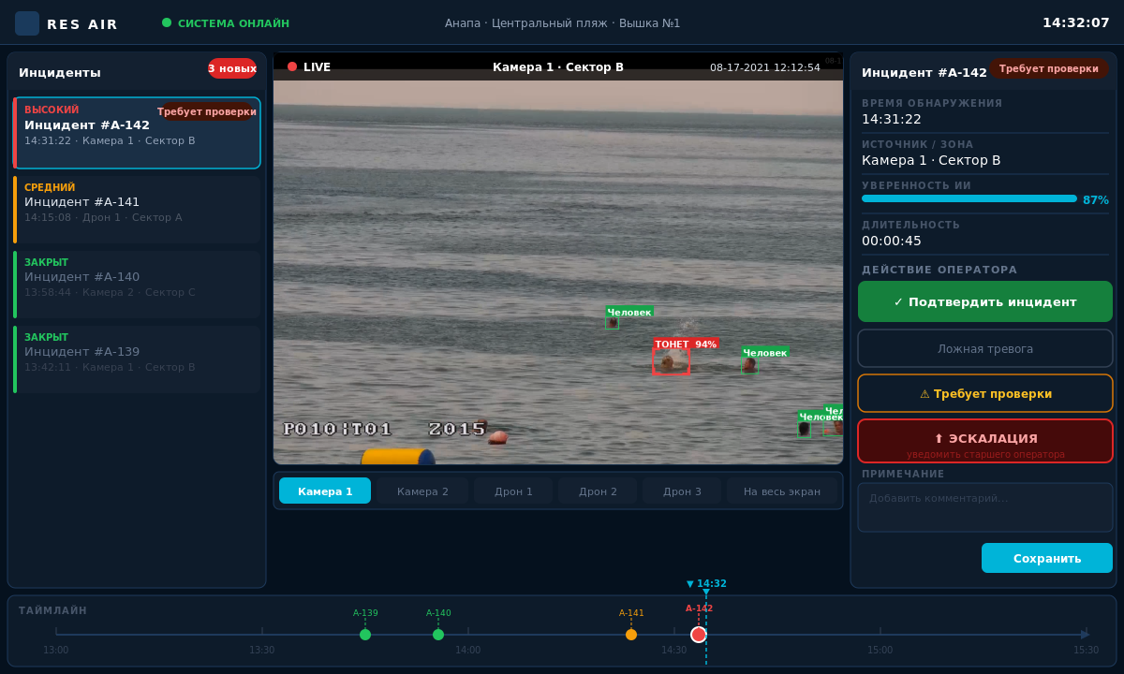This screenshot has width=1124, height=674.
Task: Click the green system online status dot
Action: tap(167, 22)
